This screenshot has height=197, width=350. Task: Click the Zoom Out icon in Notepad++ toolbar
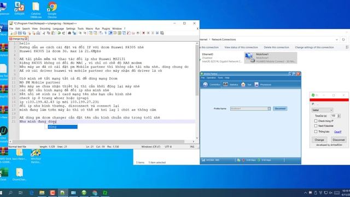[x=85, y=33]
